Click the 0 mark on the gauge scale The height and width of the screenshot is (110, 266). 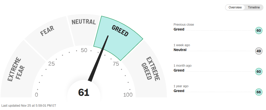click(x=36, y=95)
